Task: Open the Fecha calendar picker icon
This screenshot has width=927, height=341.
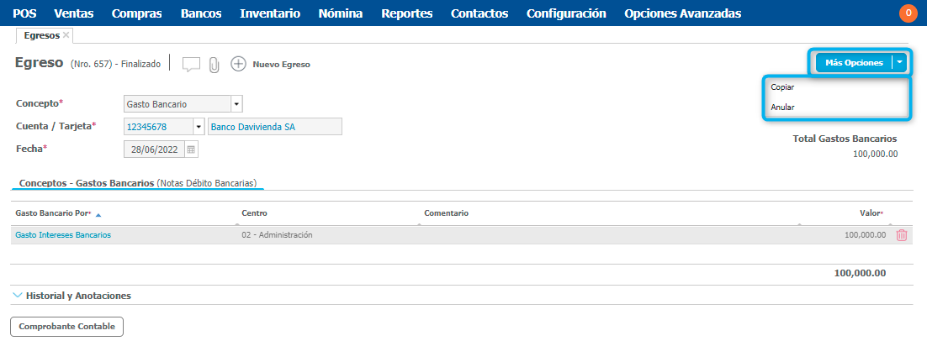Action: 191,149
